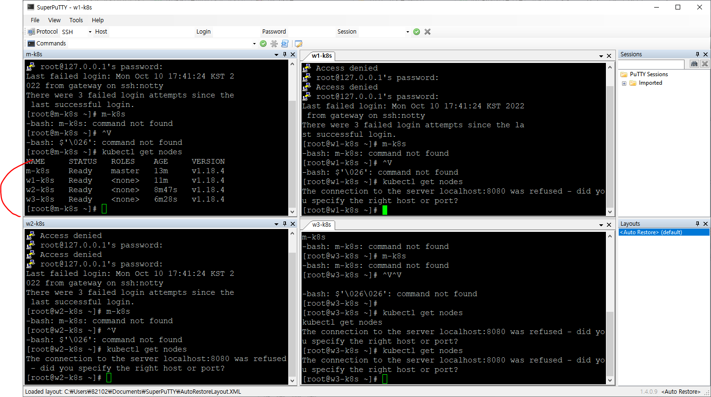Click w3-k8s Ready node row in kubectl output
Image resolution: width=711 pixels, height=397 pixels.
click(125, 199)
